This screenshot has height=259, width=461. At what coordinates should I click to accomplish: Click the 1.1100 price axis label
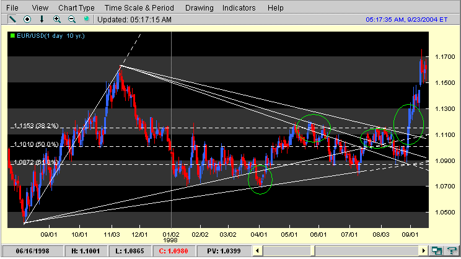click(x=445, y=135)
